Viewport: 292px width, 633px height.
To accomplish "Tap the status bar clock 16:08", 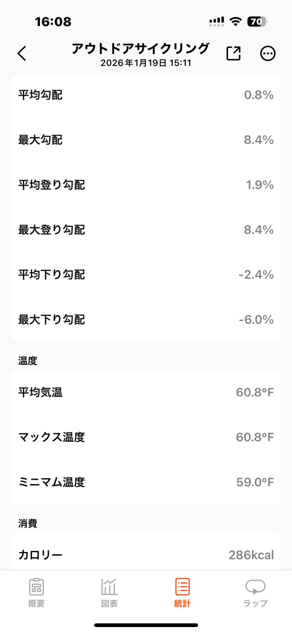I will coord(53,22).
